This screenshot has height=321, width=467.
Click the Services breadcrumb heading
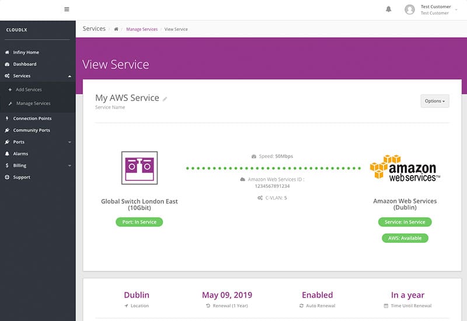(x=94, y=29)
